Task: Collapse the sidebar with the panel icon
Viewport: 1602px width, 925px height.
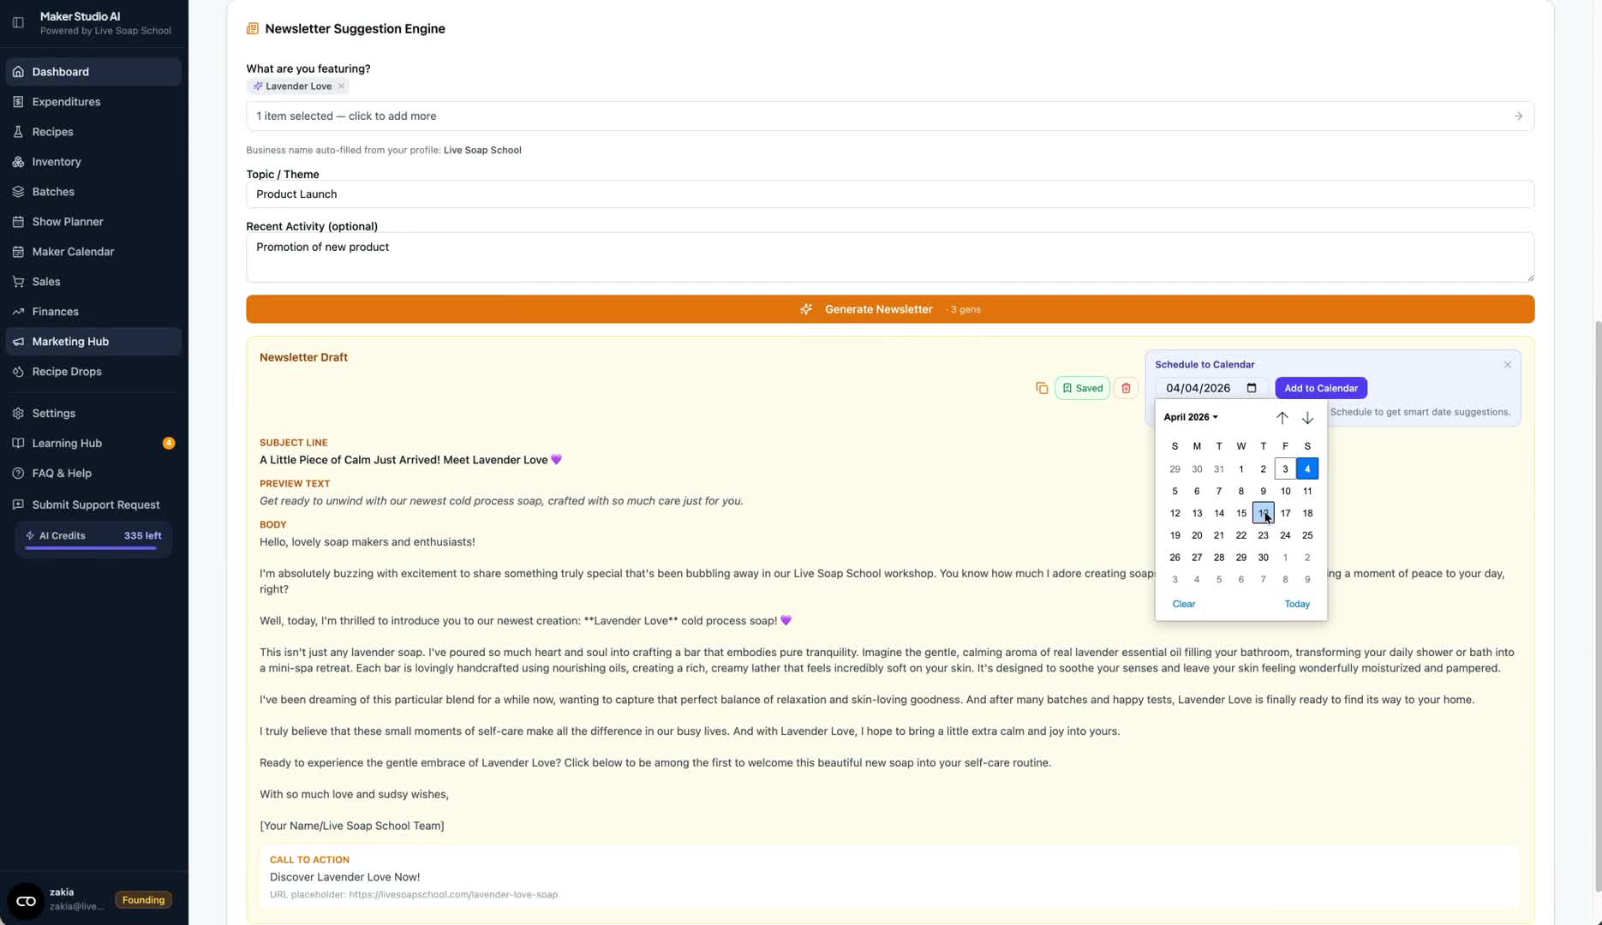Action: 18,21
